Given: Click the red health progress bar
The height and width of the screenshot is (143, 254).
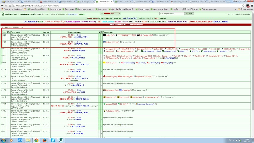Looking at the screenshot, I should pyautogui.click(x=112, y=13).
